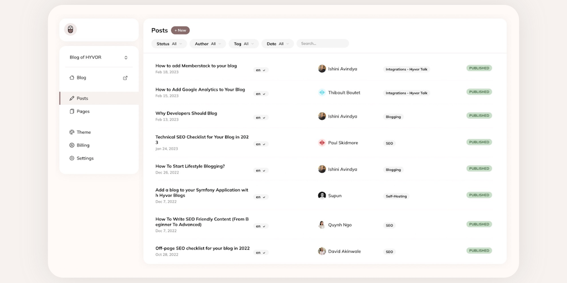Click David Akinwale's avatar icon
567x283 pixels.
pos(322,251)
